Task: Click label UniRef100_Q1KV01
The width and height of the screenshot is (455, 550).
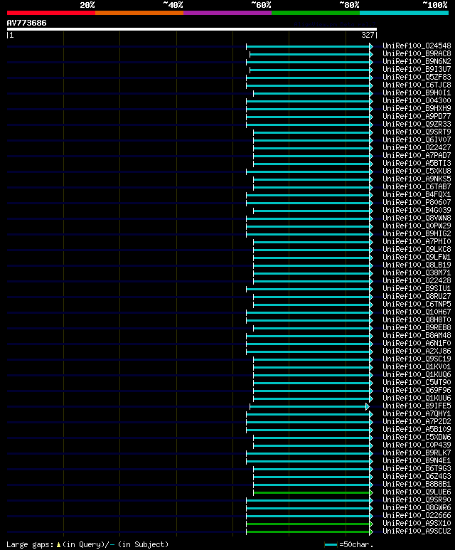Action: pos(417,366)
